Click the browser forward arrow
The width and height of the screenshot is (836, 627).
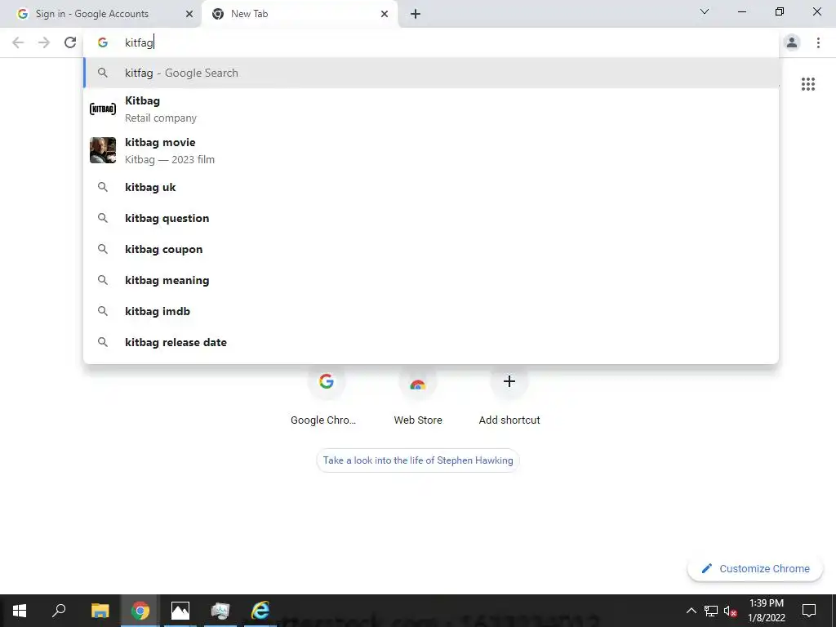pos(44,42)
